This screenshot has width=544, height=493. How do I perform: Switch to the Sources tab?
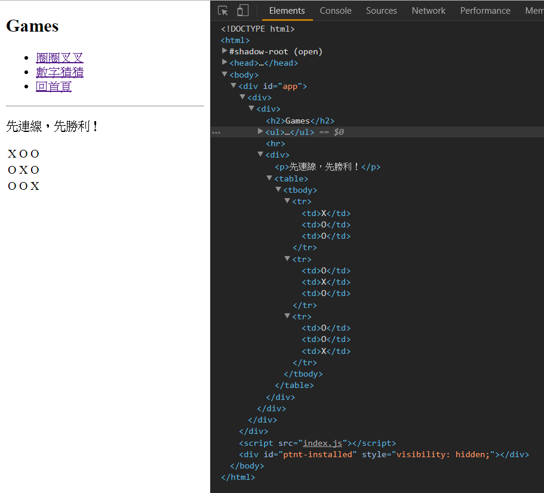point(382,11)
